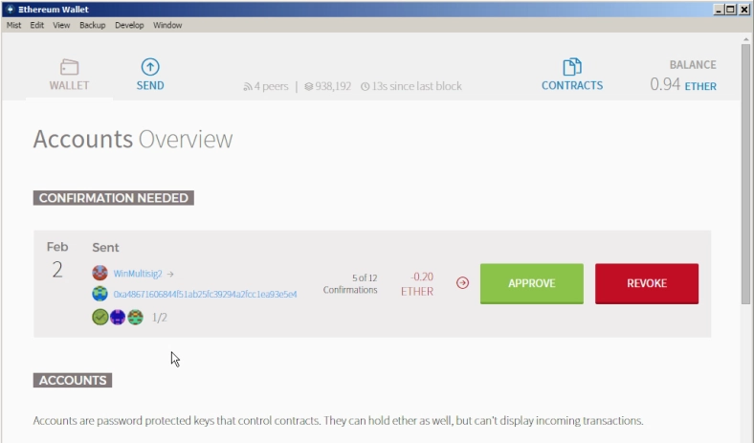The height and width of the screenshot is (443, 754).
Task: Click the scrollbar up arrow
Action: (x=745, y=38)
